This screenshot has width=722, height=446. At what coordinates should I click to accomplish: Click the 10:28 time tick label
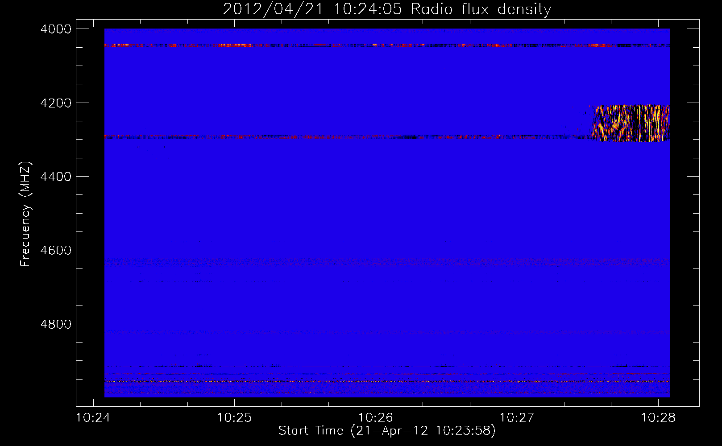tap(658, 418)
